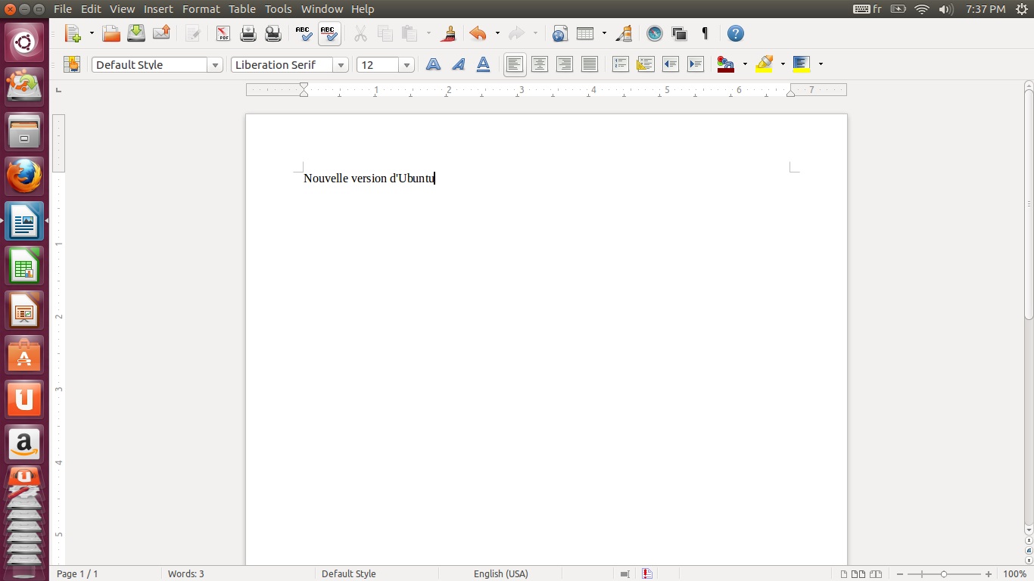The height and width of the screenshot is (581, 1034).
Task: Open LibreOffice Help question mark icon
Action: point(736,33)
